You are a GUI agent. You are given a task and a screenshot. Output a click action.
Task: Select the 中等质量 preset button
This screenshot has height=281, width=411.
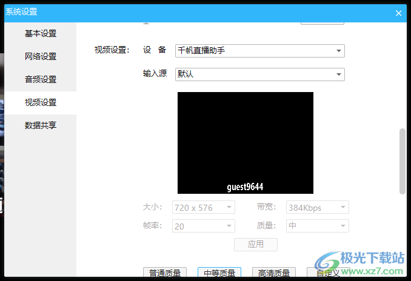(219, 272)
